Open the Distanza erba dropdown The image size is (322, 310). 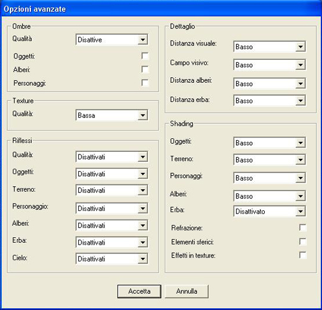click(270, 101)
